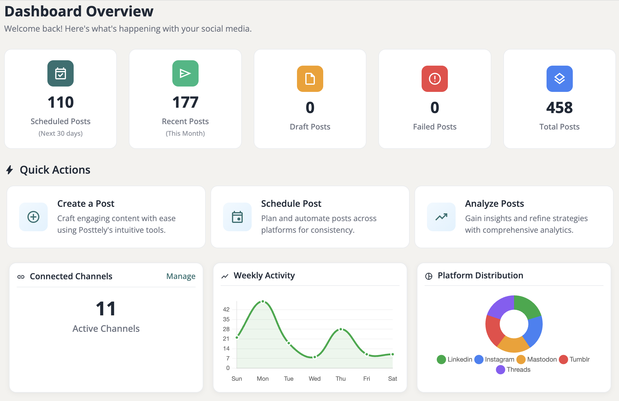The image size is (619, 401).
Task: Click the orange Draft Posts file icon
Action: click(310, 79)
